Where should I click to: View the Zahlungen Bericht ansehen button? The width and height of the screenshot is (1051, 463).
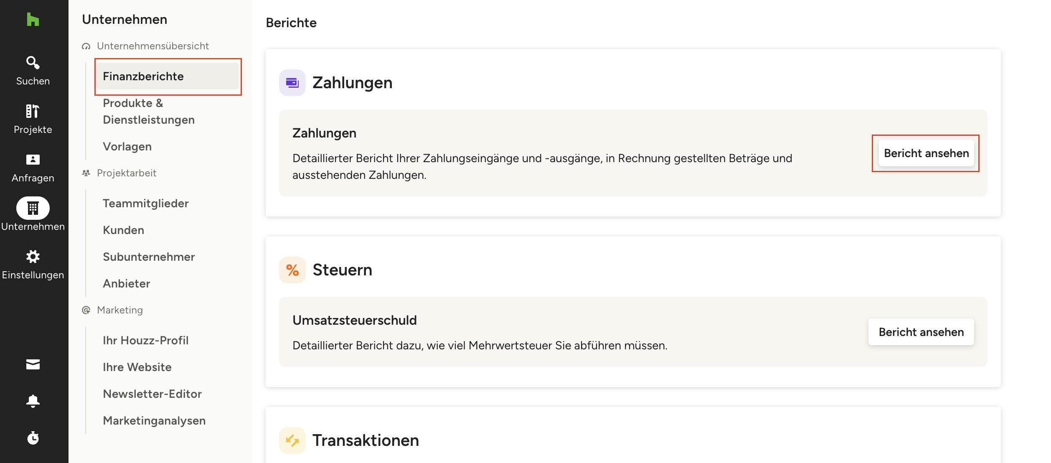(x=926, y=153)
